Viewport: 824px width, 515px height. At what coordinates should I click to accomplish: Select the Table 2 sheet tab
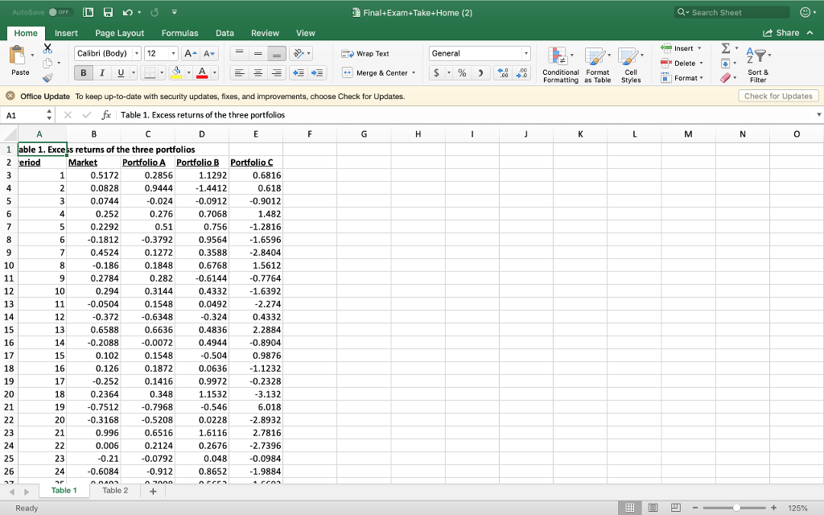pyautogui.click(x=114, y=489)
